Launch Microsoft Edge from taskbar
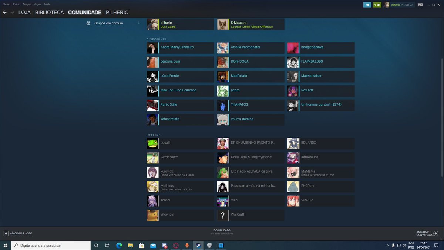This screenshot has height=250, width=444. tap(119, 245)
